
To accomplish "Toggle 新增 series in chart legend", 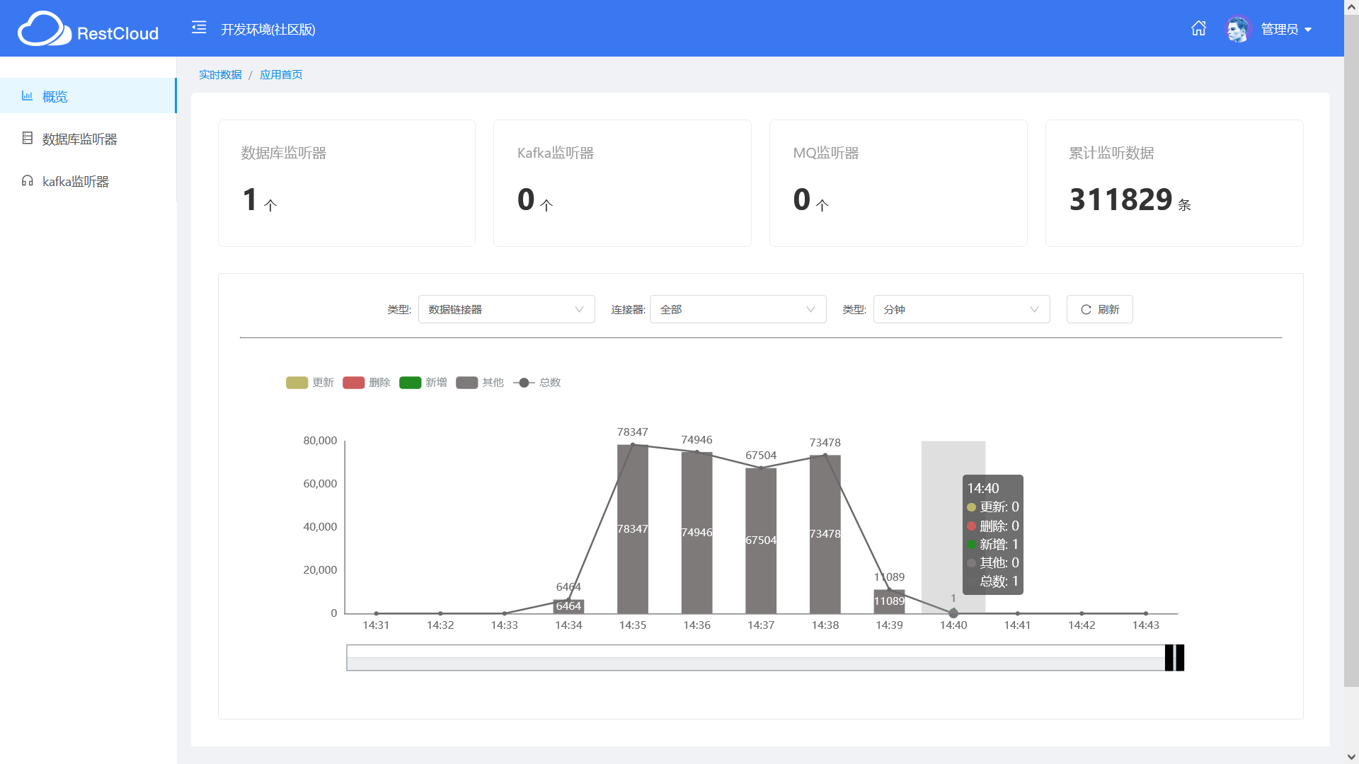I will (411, 383).
